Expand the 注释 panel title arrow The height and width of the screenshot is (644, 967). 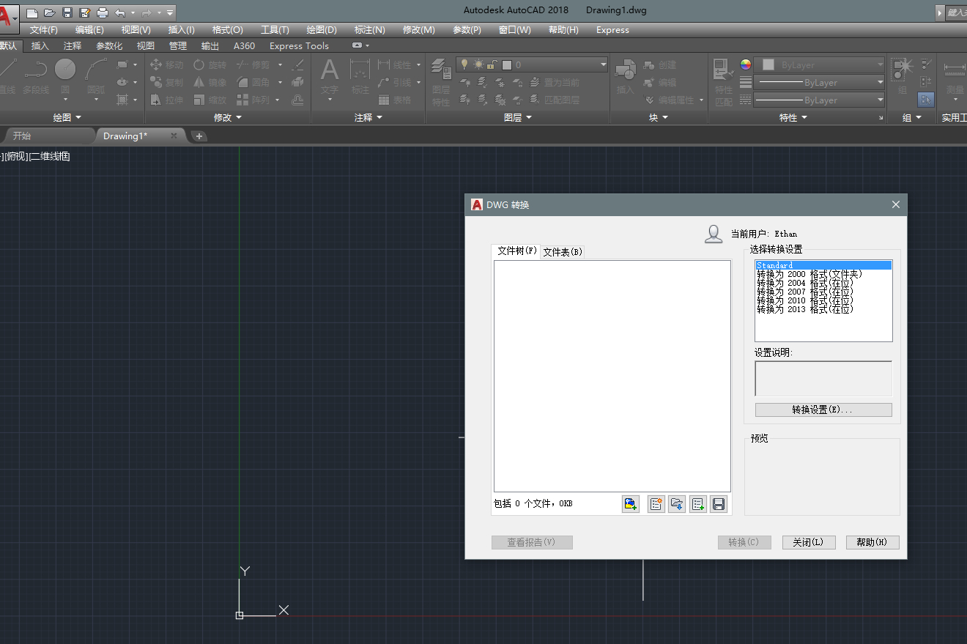(379, 117)
